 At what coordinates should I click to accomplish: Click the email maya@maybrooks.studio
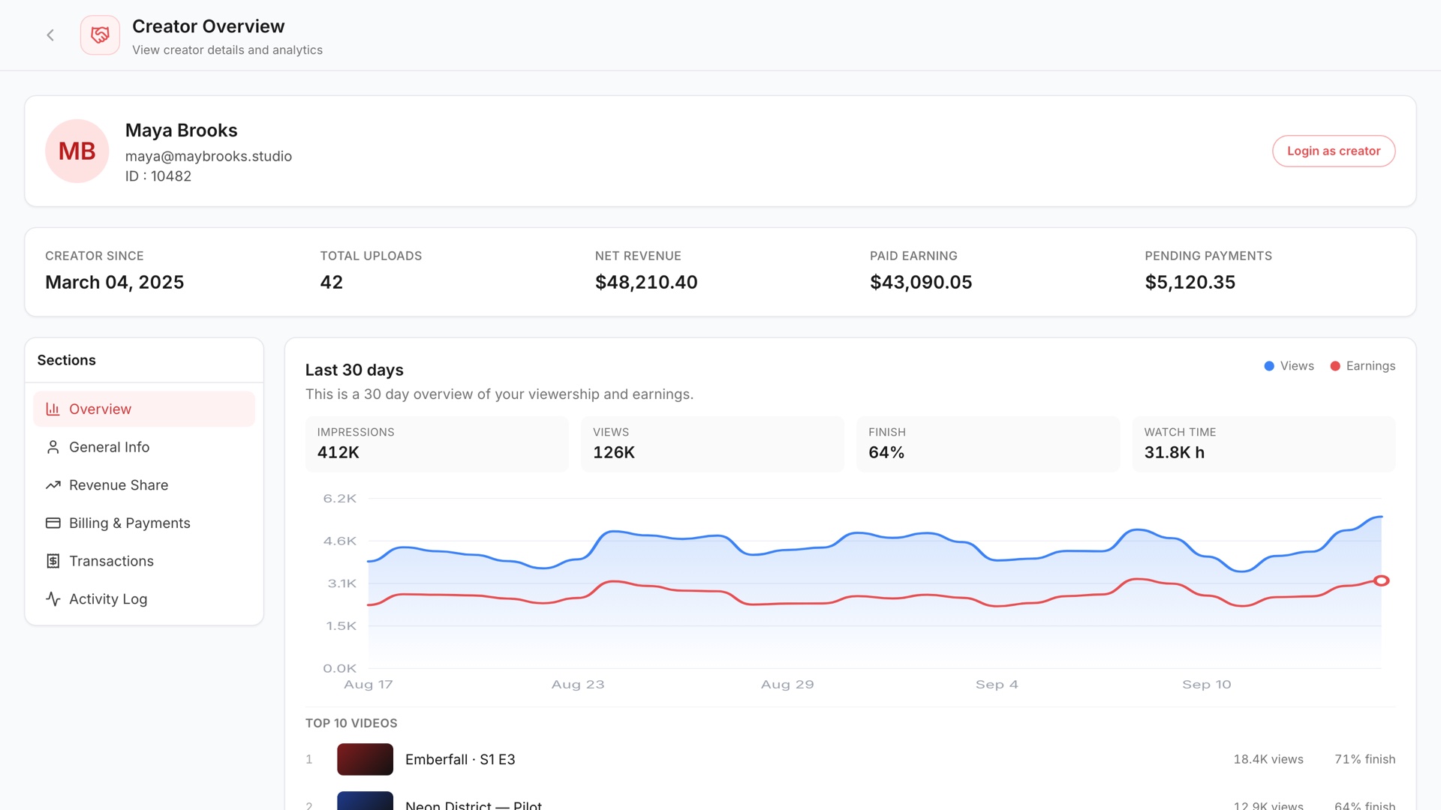[209, 156]
